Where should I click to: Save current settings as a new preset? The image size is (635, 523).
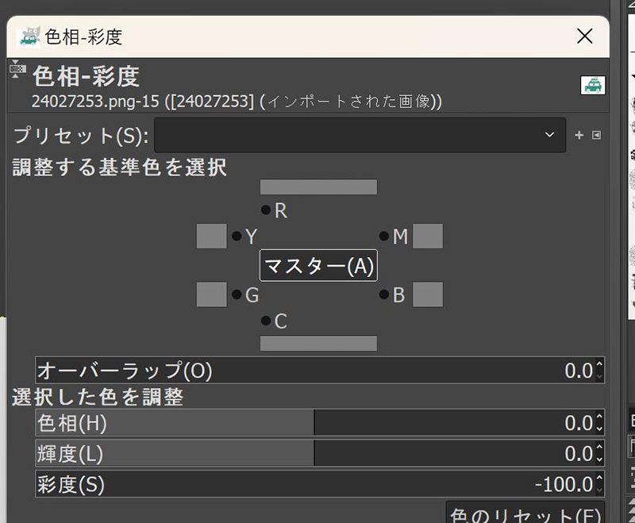(579, 135)
